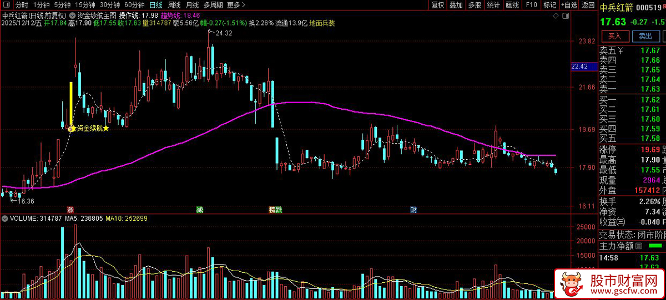Click the 叠加 overlay button
Viewport: 666px width, 300px height.
click(x=456, y=5)
